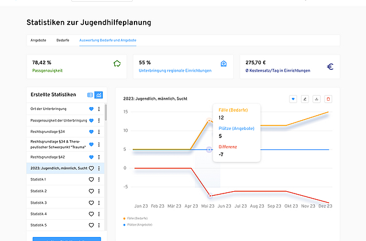The width and height of the screenshot is (366, 241).
Task: Toggle heart for '2023: Jugendlich, männlich, Sucht'
Action: tap(91, 168)
